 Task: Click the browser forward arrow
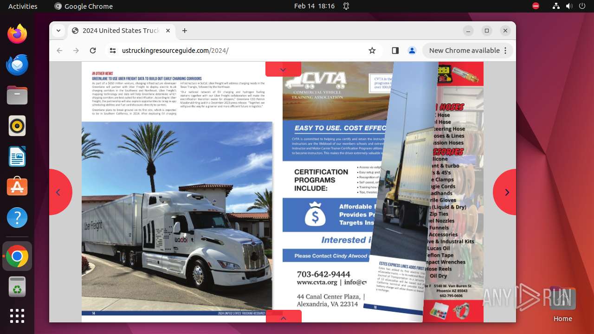(x=76, y=51)
